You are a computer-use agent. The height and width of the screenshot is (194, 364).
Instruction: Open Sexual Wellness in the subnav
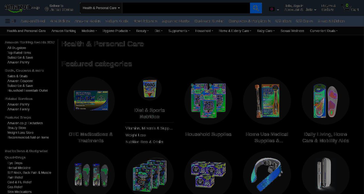pyautogui.click(x=292, y=31)
